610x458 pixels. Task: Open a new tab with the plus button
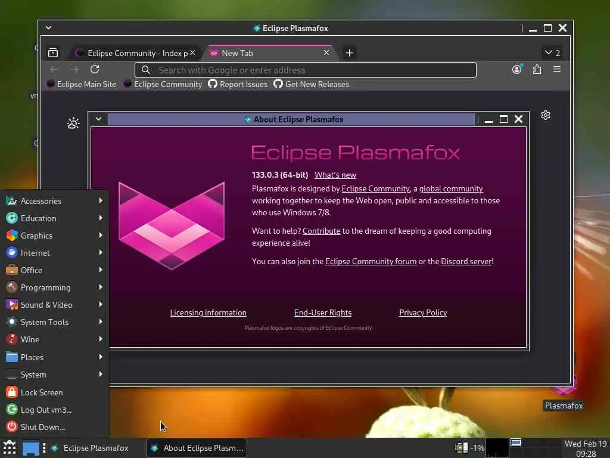click(349, 52)
